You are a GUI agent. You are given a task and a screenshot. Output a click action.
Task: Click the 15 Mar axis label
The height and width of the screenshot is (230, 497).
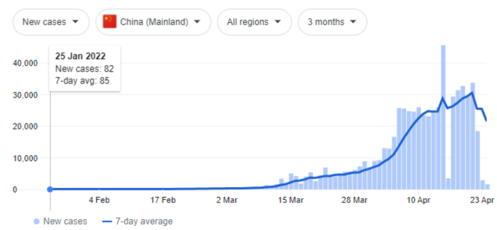pos(290,200)
